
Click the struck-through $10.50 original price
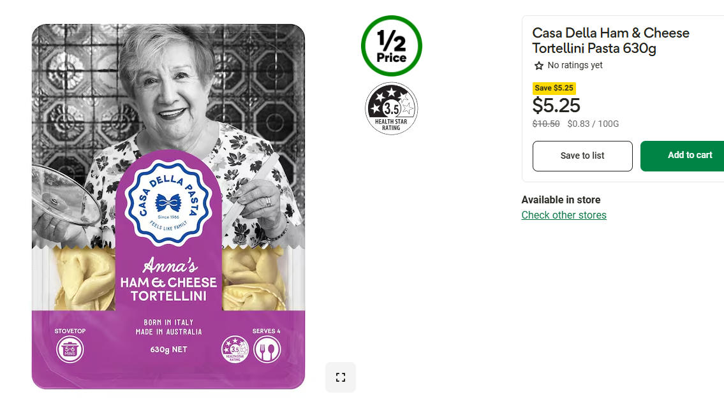546,124
